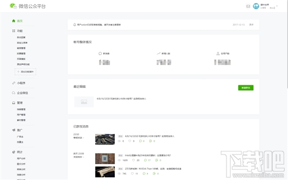The width and height of the screenshot is (288, 180).
Task: Click the likes heart icon with 20
Action: coord(133,160)
